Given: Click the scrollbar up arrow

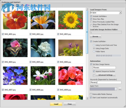Looking at the screenshot, I should [87, 9].
